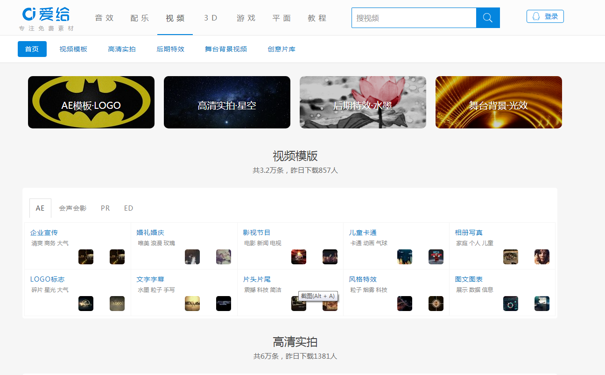Select the 视频 top navigation item
This screenshot has width=605, height=375.
175,18
